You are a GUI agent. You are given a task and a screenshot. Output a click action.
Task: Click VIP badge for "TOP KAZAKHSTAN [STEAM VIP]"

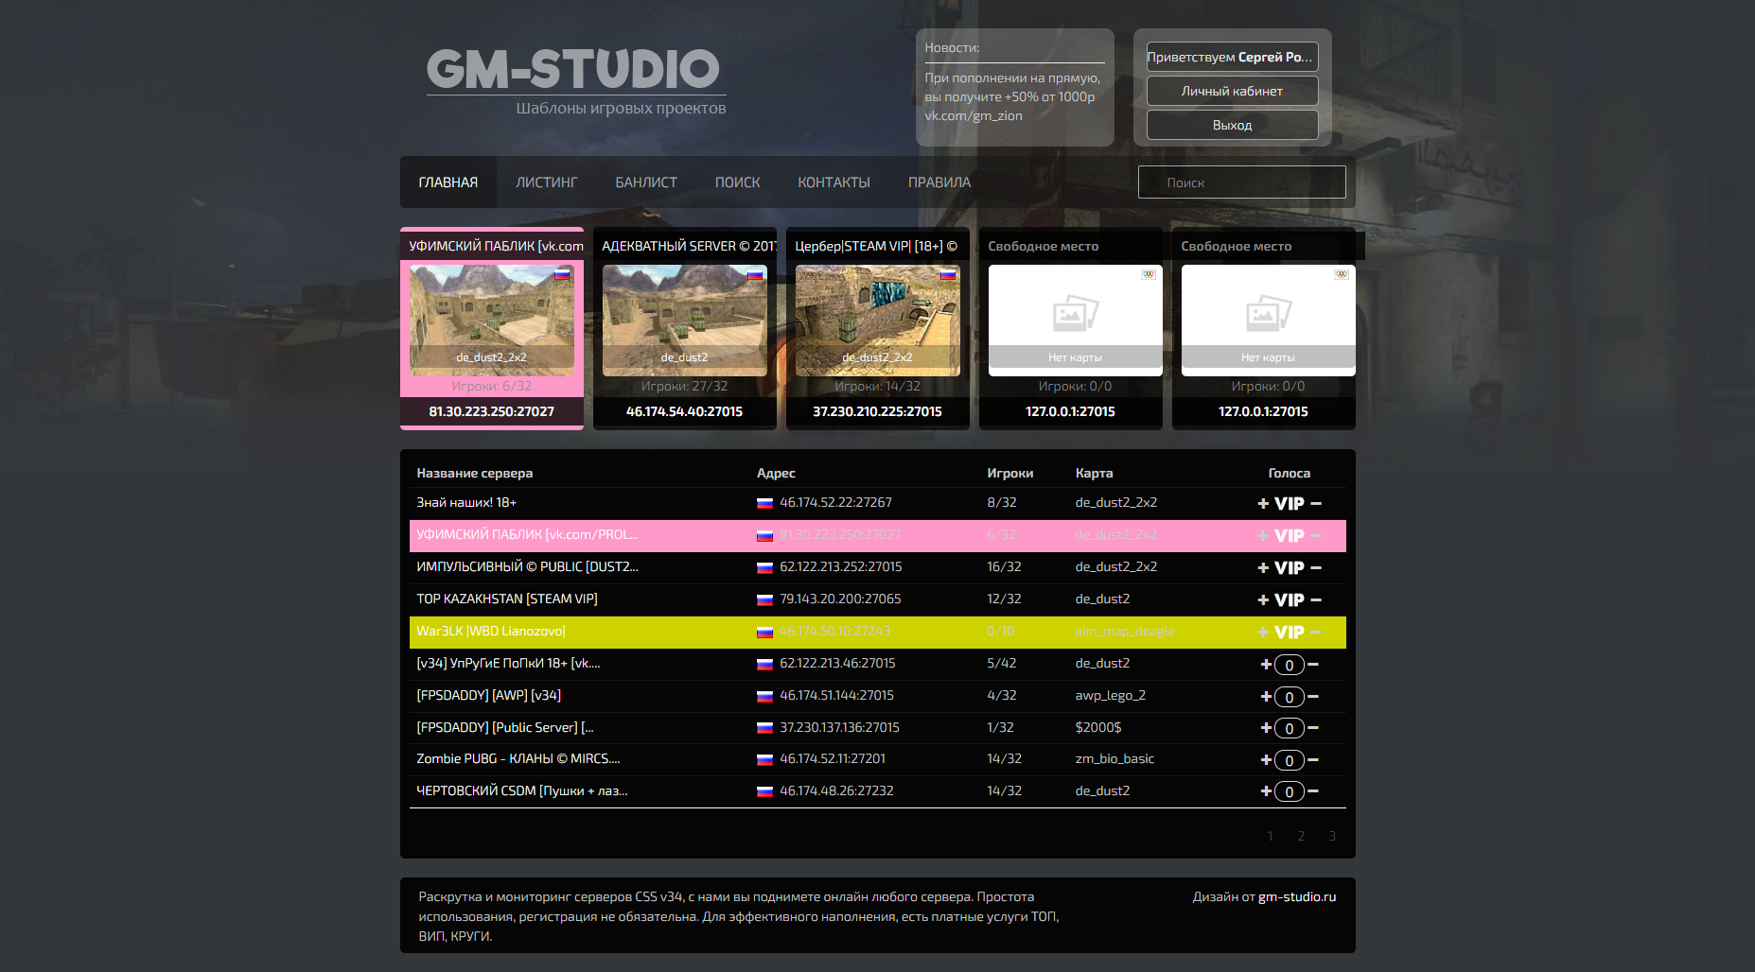point(1289,599)
